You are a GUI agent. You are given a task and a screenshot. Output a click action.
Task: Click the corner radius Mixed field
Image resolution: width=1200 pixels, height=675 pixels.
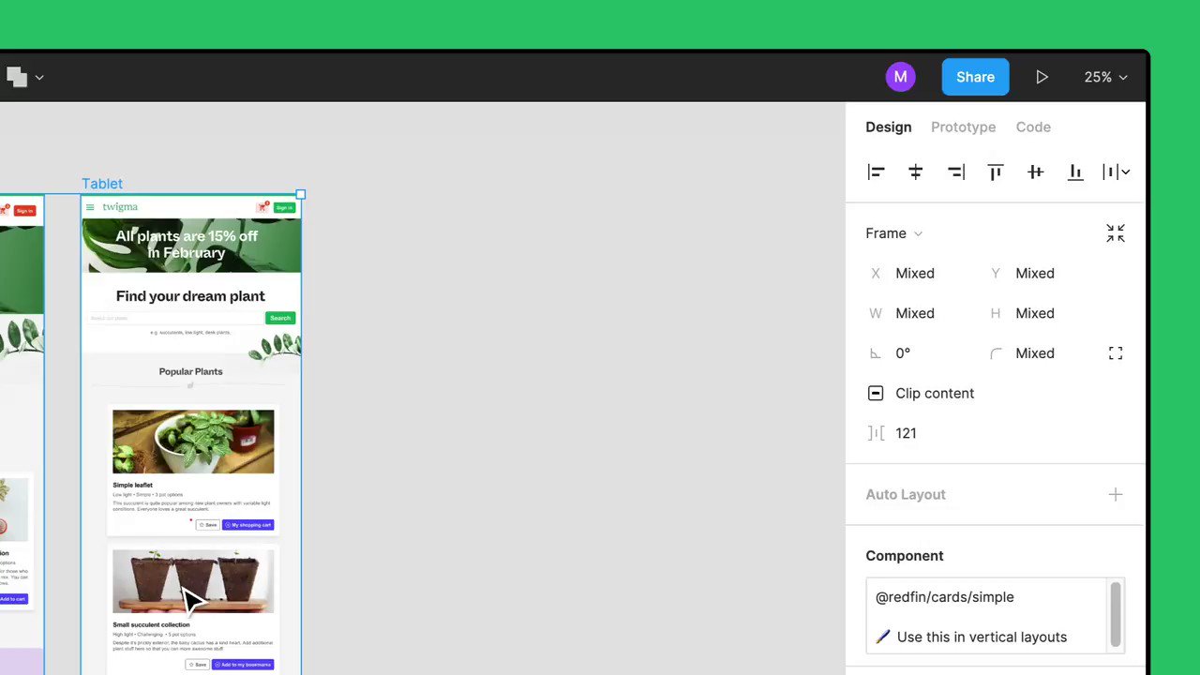point(1034,353)
